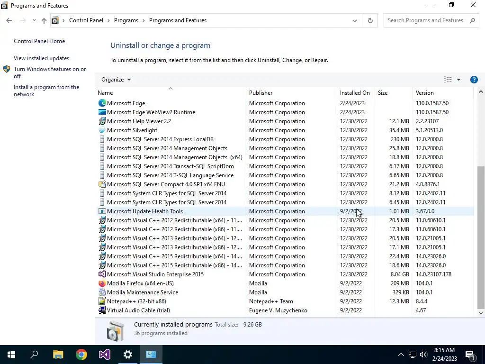Open Install a program from the network

46,91
